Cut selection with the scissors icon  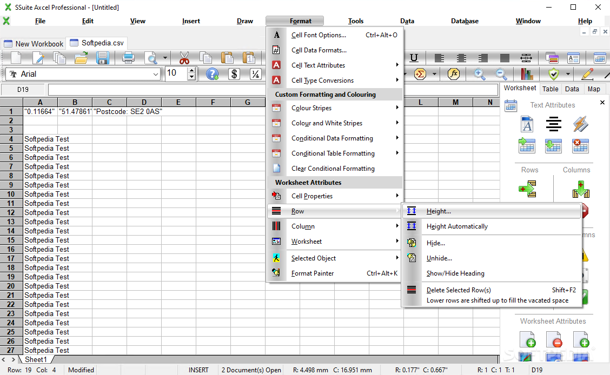coord(184,58)
